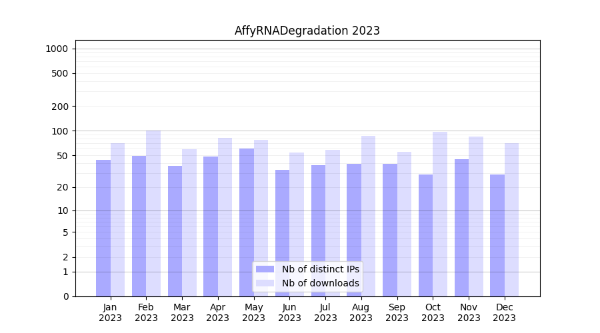The image size is (600, 333).
Task: Select the Mar 2023 distinct IPs bar
Action: (x=175, y=230)
